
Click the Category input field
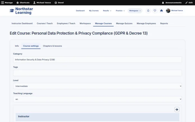(x=97, y=60)
